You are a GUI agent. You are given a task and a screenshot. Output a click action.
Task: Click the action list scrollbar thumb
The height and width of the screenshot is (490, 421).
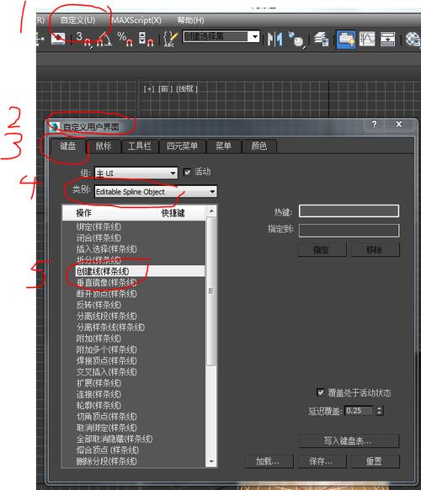[211, 291]
